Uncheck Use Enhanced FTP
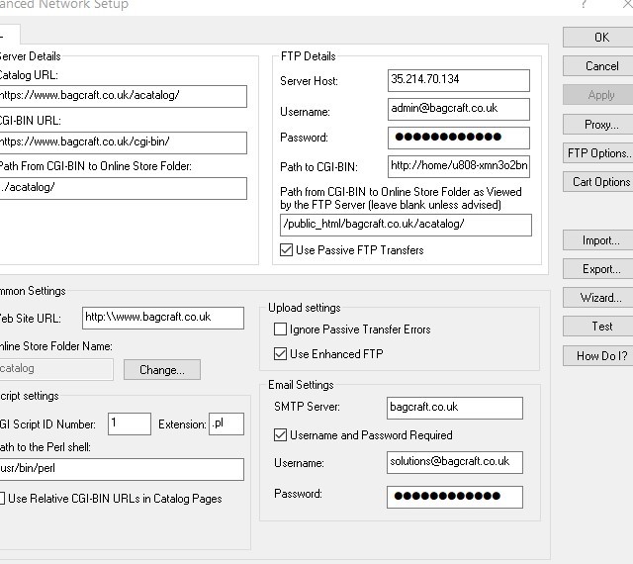 (281, 354)
